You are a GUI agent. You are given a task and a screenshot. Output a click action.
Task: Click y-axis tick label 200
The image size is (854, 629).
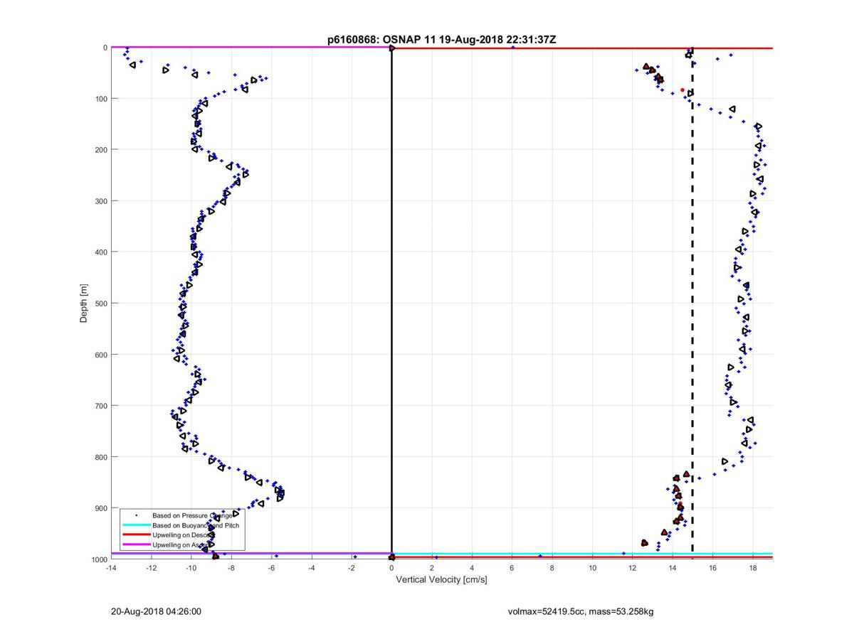pyautogui.click(x=100, y=150)
